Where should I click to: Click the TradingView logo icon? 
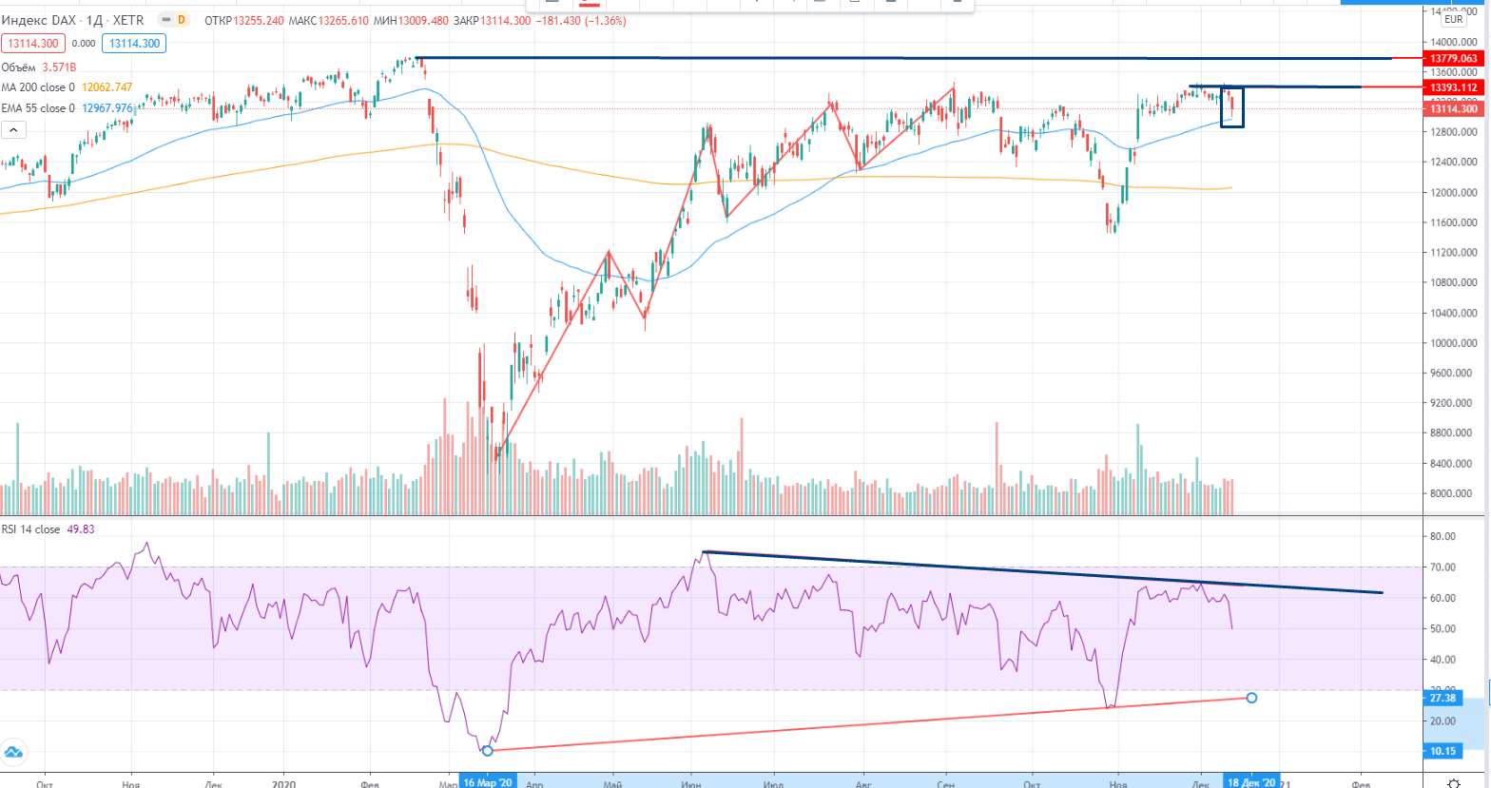click(x=13, y=753)
